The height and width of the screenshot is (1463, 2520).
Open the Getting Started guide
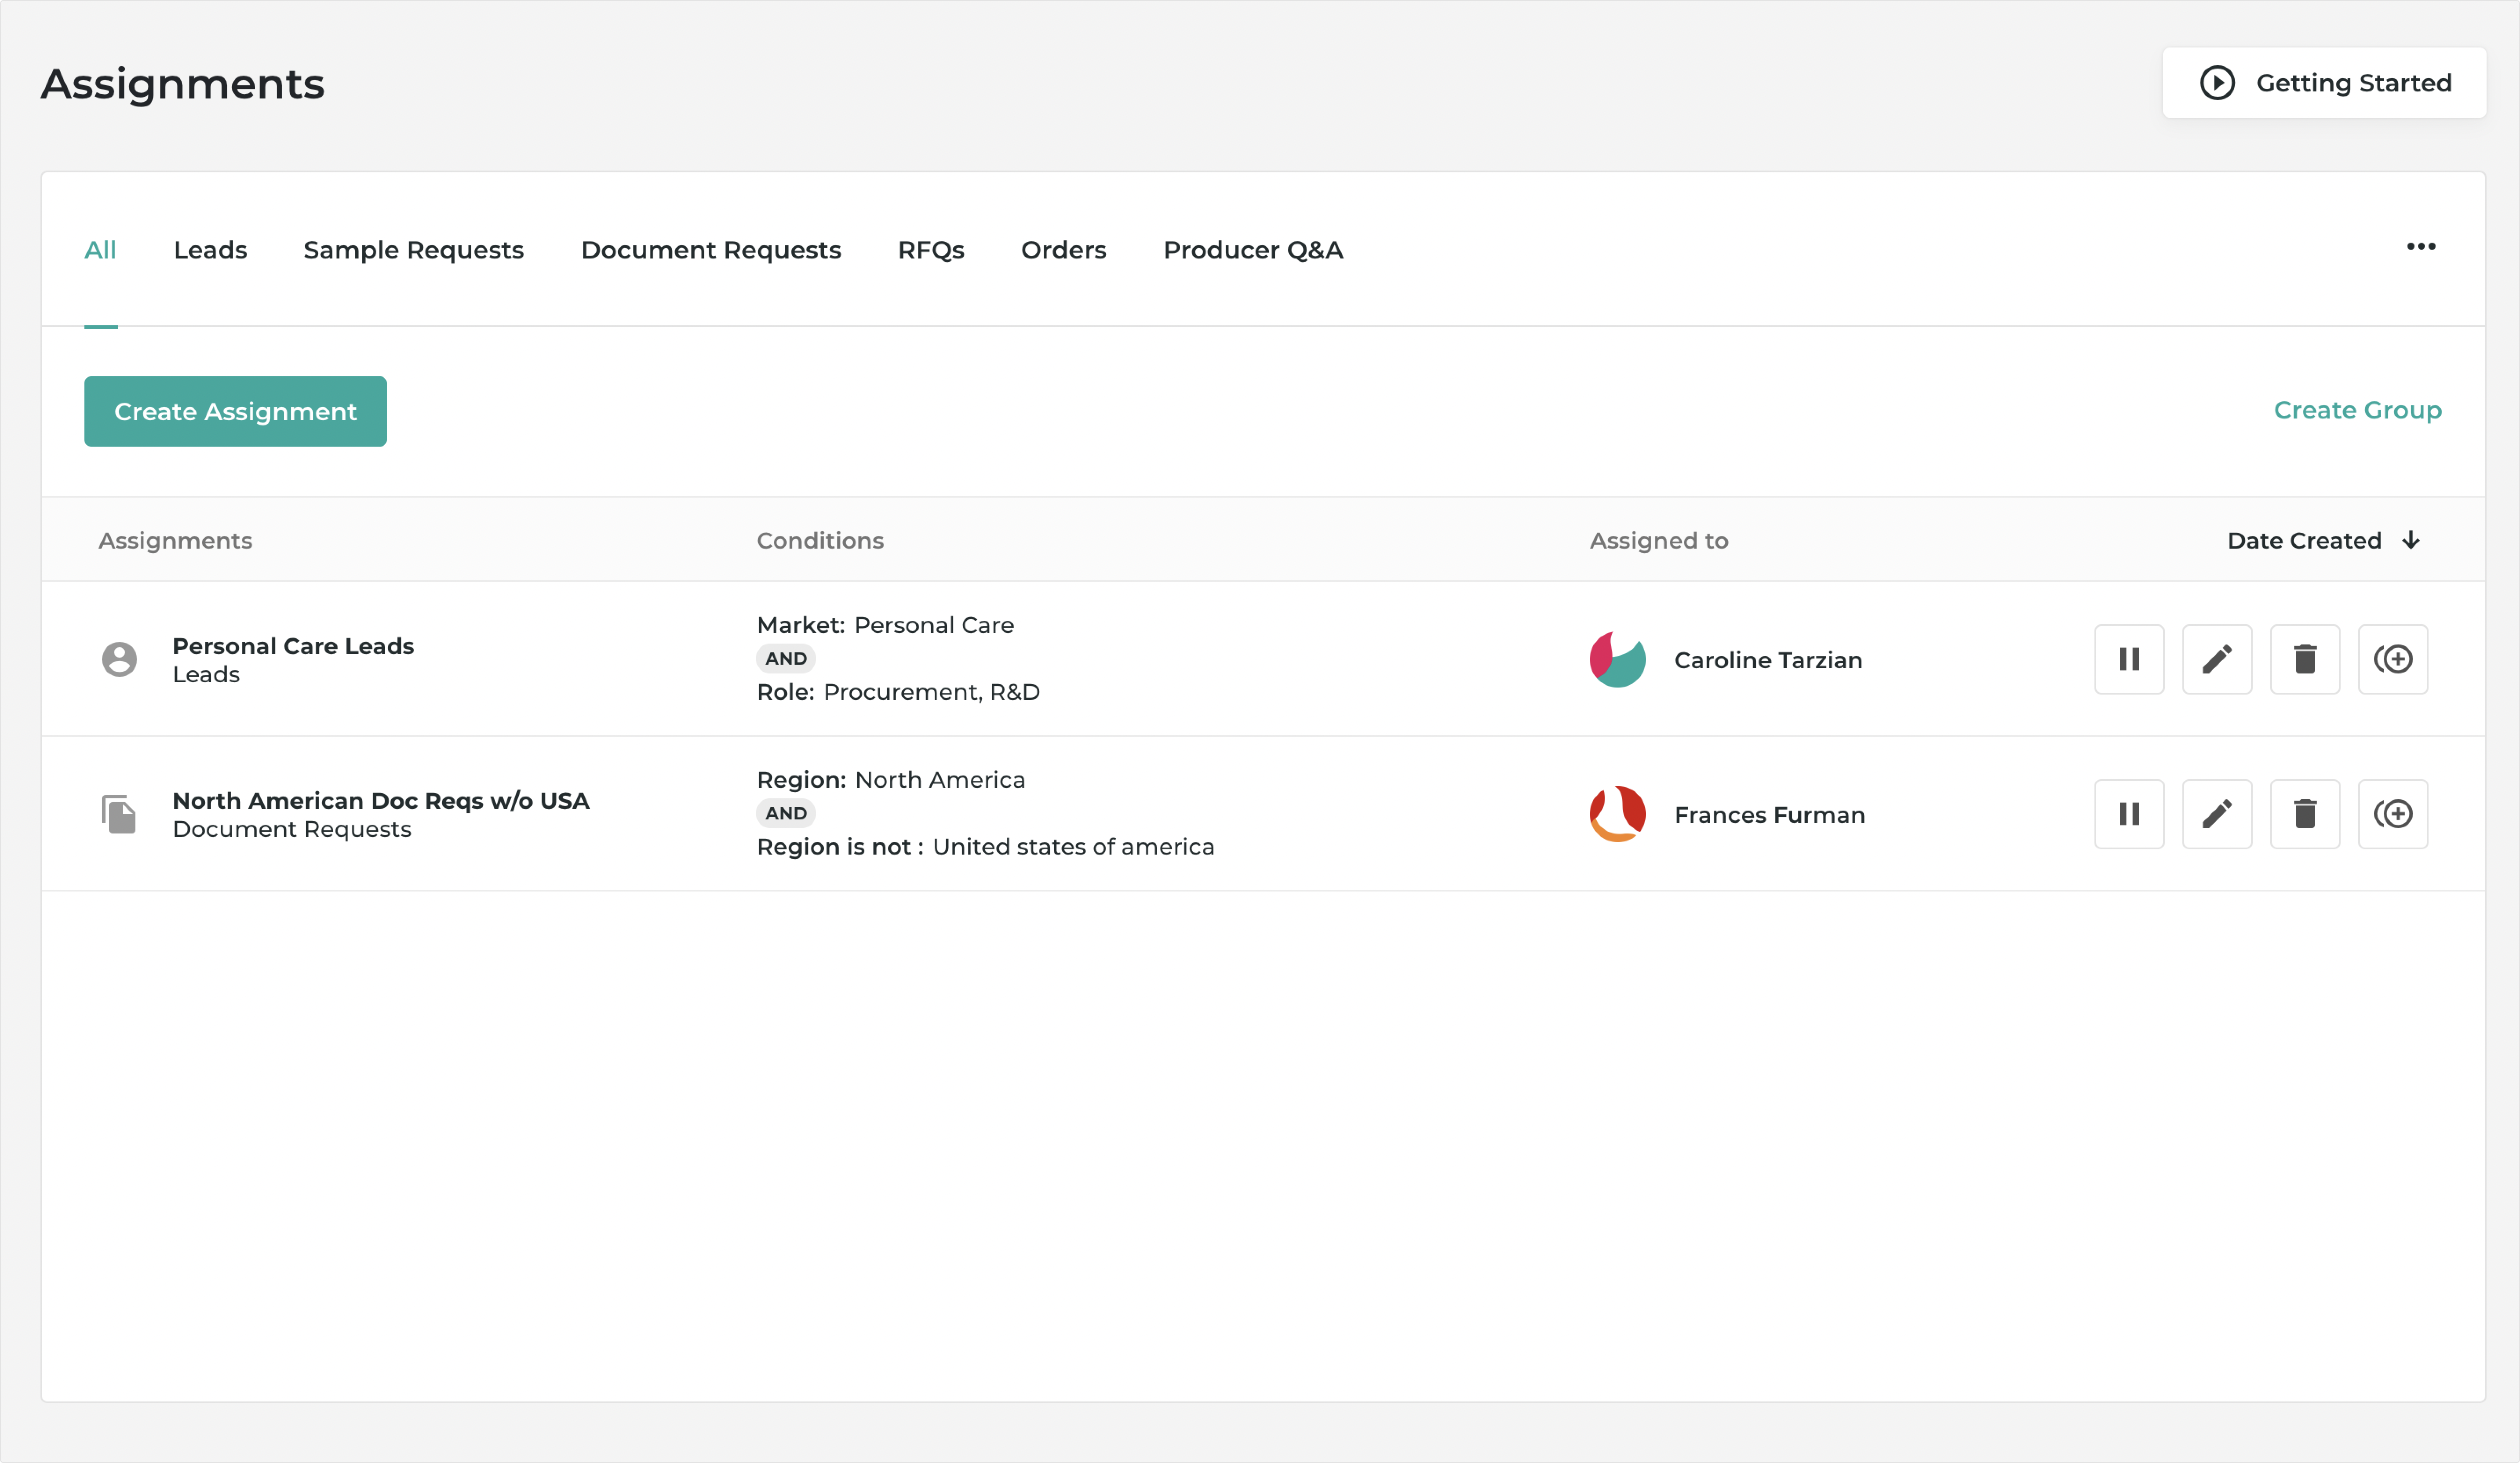[x=2324, y=83]
